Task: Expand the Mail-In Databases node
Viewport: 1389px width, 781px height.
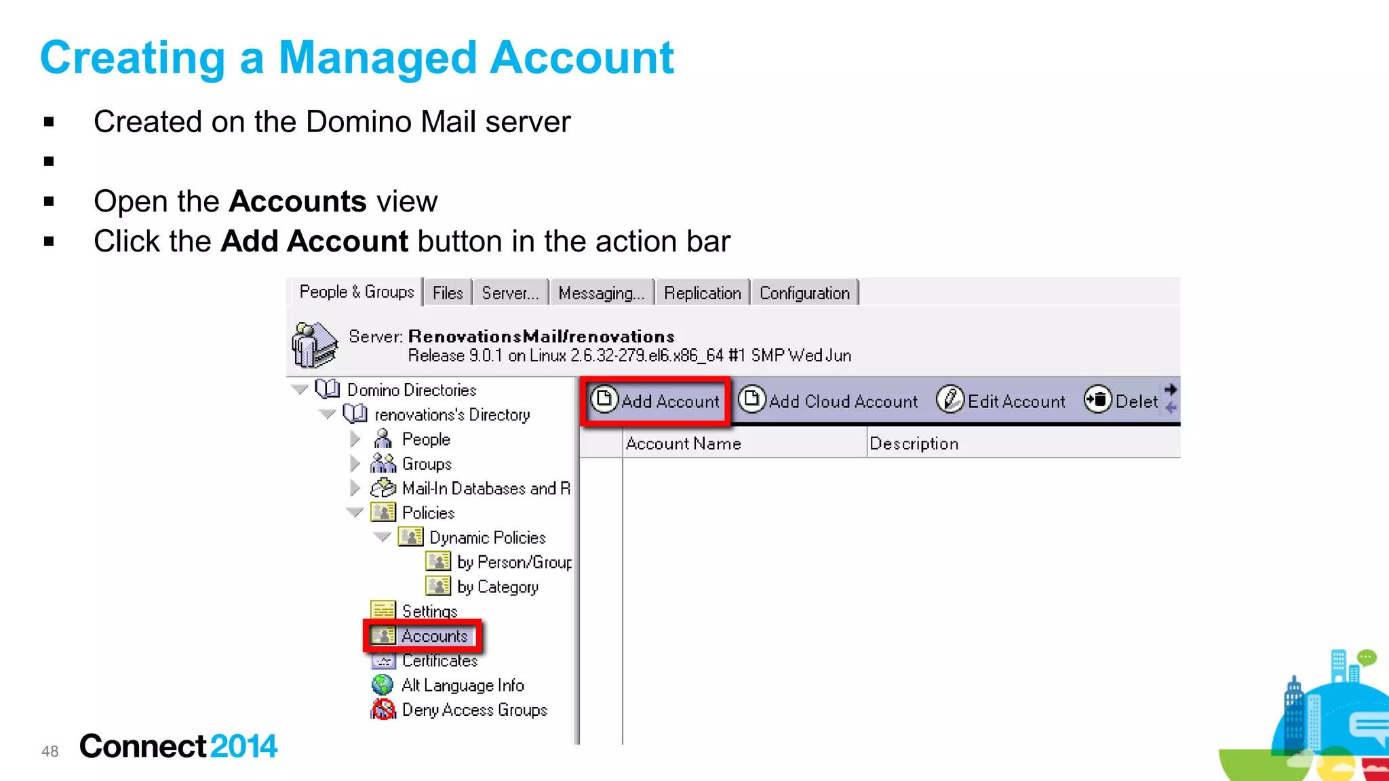Action: [355, 488]
